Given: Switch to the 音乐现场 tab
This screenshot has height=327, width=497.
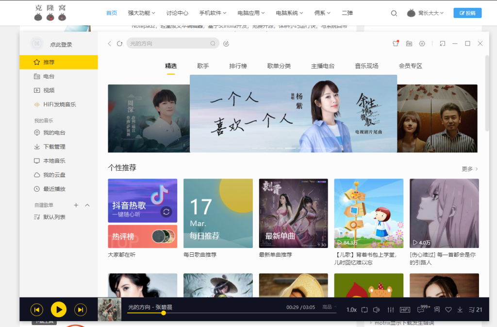Looking at the screenshot, I should tap(367, 66).
